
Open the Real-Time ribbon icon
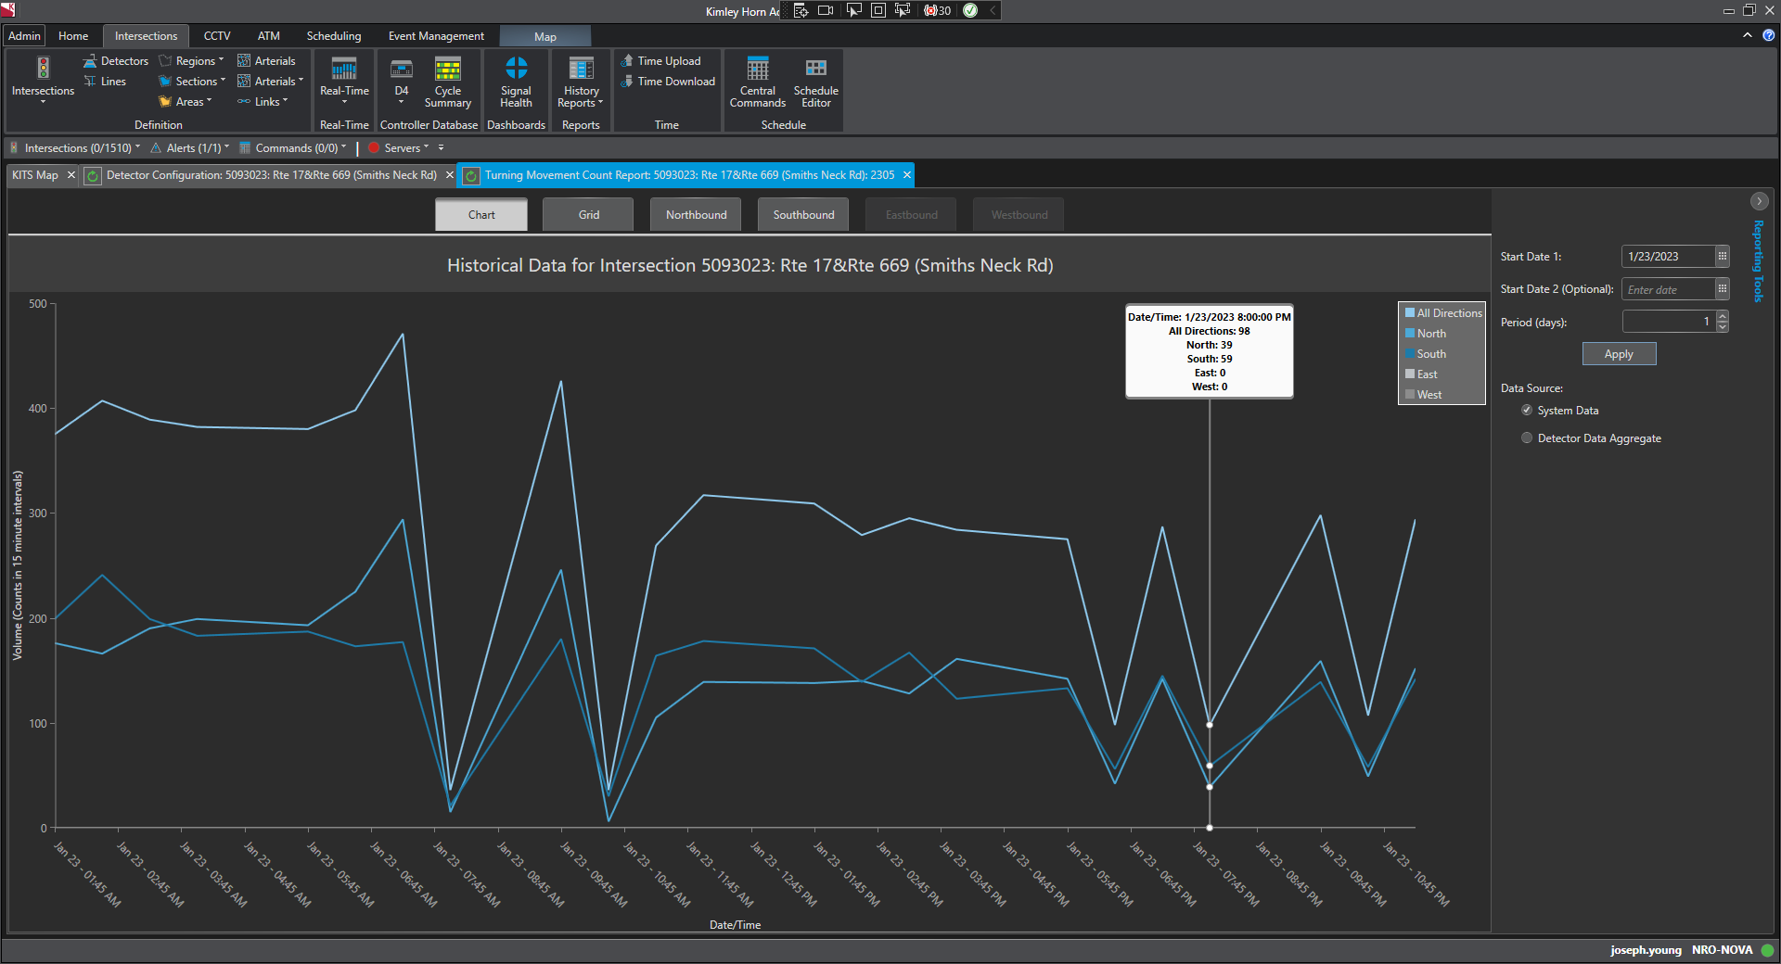(344, 69)
